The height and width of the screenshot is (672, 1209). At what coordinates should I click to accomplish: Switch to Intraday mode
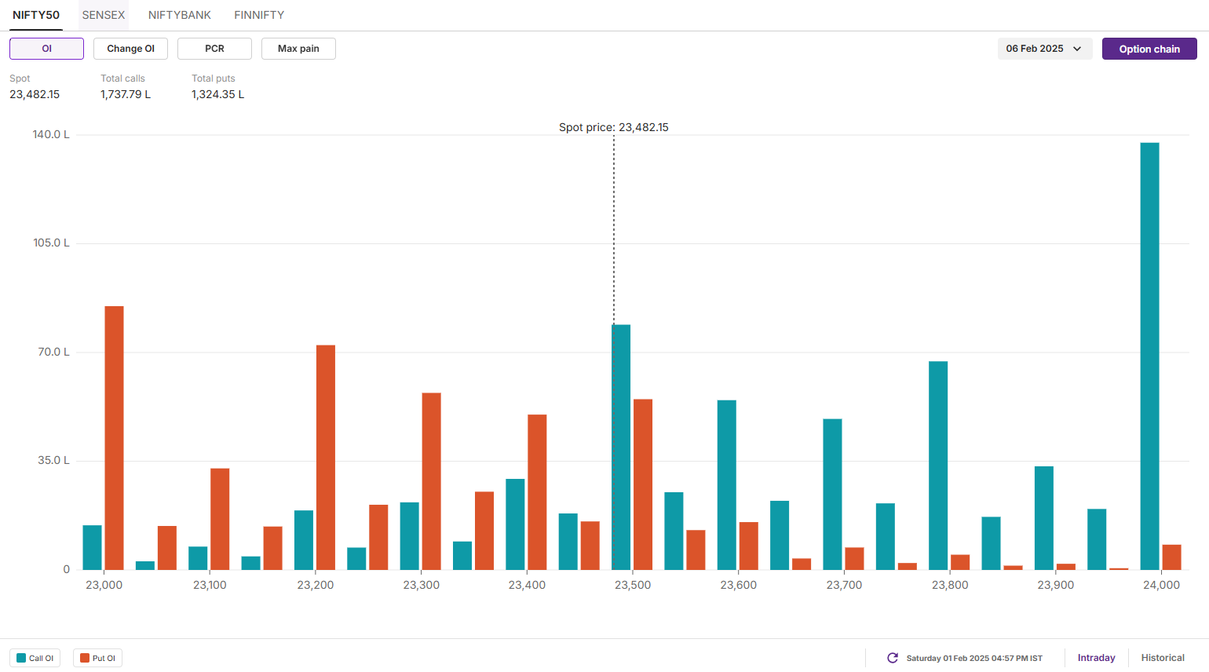(x=1096, y=658)
